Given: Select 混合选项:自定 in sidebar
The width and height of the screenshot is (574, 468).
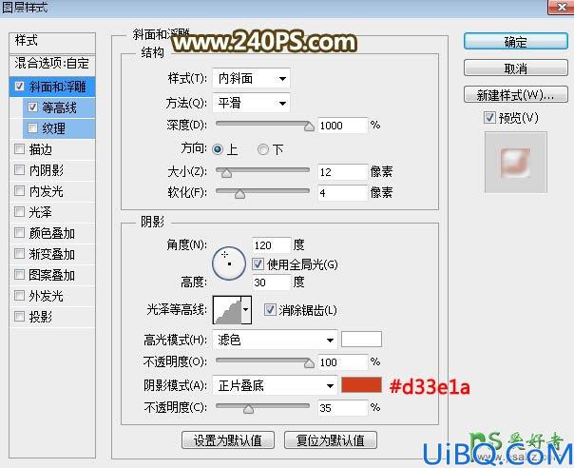Looking at the screenshot, I should [x=52, y=64].
